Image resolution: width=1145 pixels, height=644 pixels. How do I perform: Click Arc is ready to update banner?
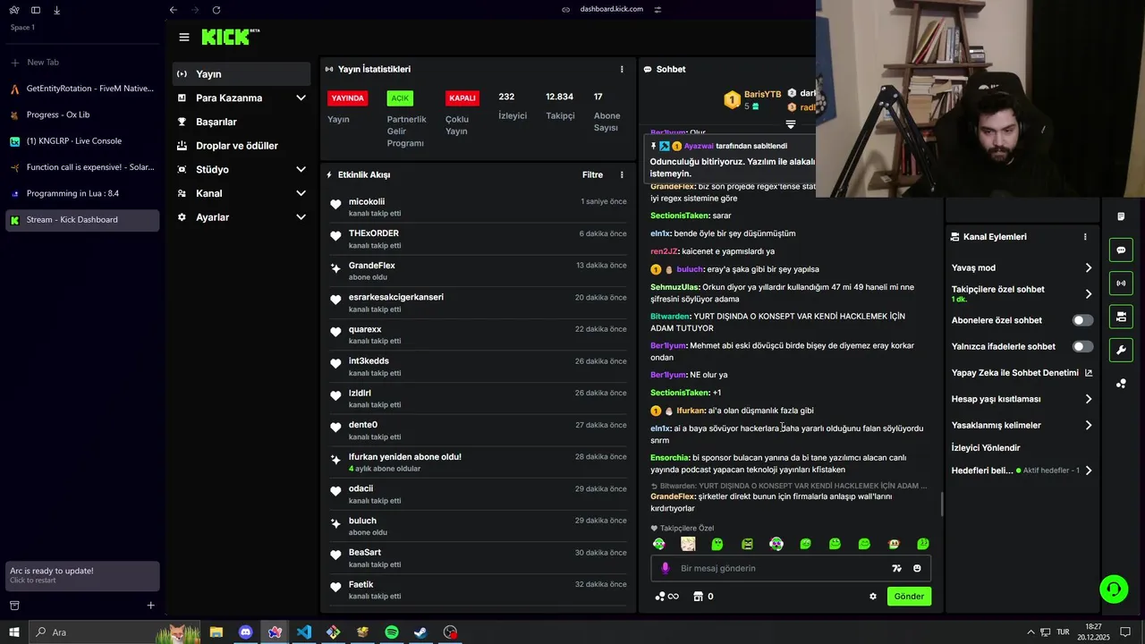point(82,575)
